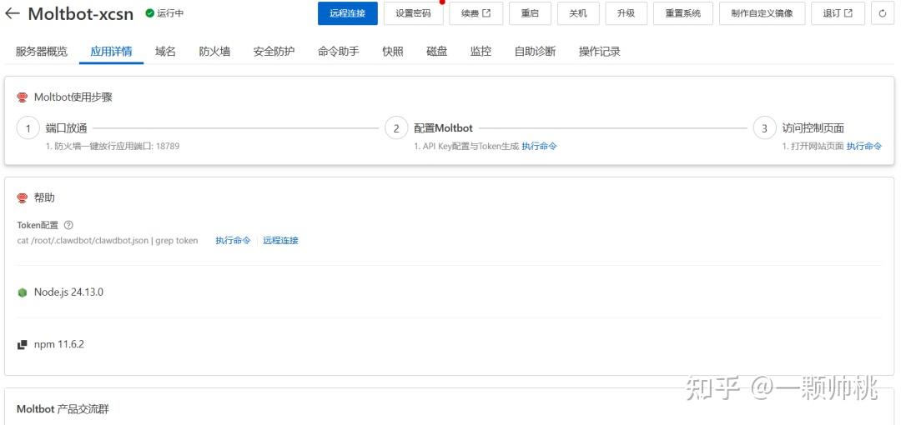Click the Node.js 24.13.0 text
The width and height of the screenshot is (901, 425).
68,292
